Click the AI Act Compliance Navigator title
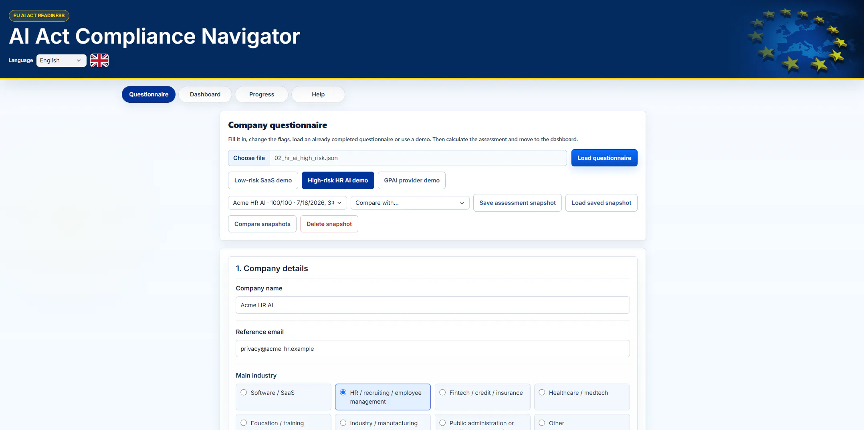This screenshot has height=430, width=864. pos(154,36)
